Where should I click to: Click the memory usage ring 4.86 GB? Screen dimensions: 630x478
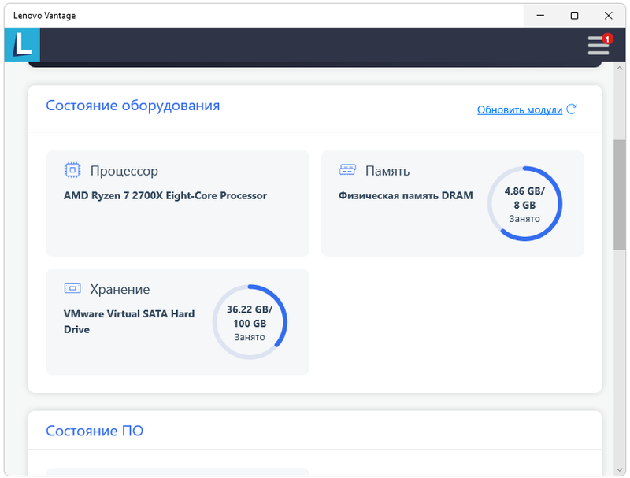tap(524, 204)
